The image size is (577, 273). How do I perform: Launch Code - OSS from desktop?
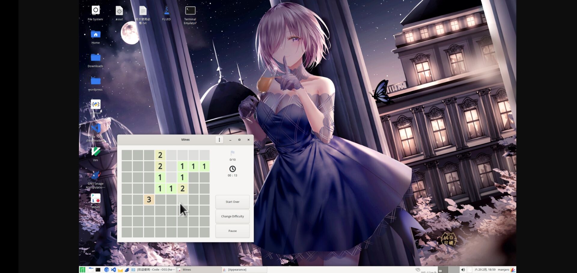96,132
